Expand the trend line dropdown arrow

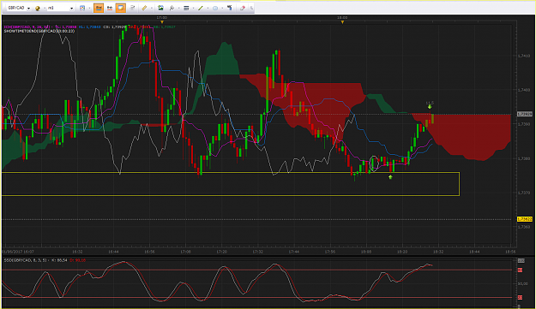[208, 9]
